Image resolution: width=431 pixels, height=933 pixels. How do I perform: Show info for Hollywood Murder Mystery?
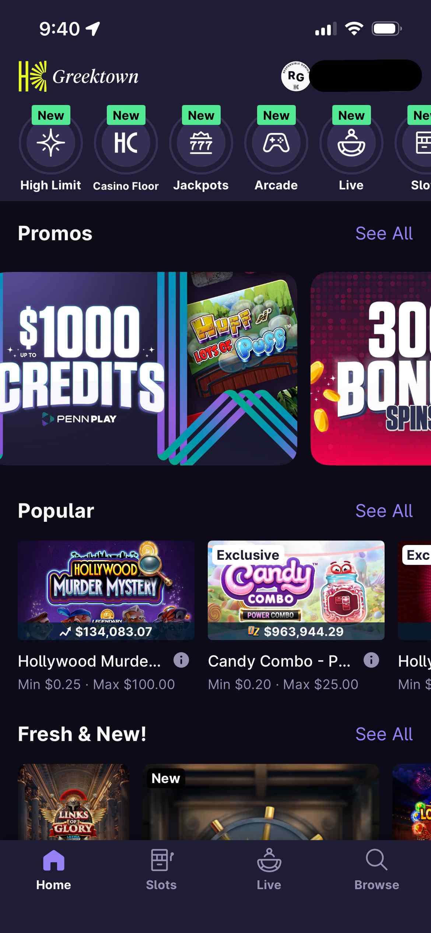[x=181, y=660]
